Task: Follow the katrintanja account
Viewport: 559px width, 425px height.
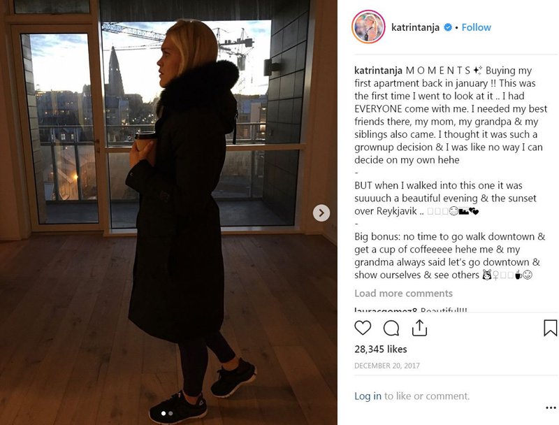Action: pyautogui.click(x=476, y=27)
